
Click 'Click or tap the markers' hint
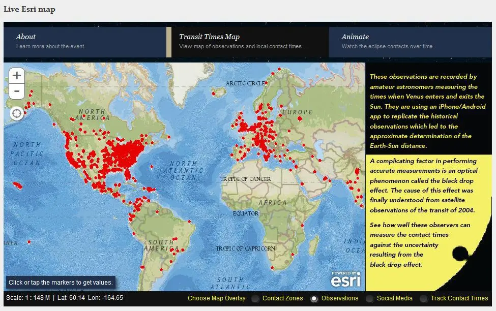click(61, 282)
